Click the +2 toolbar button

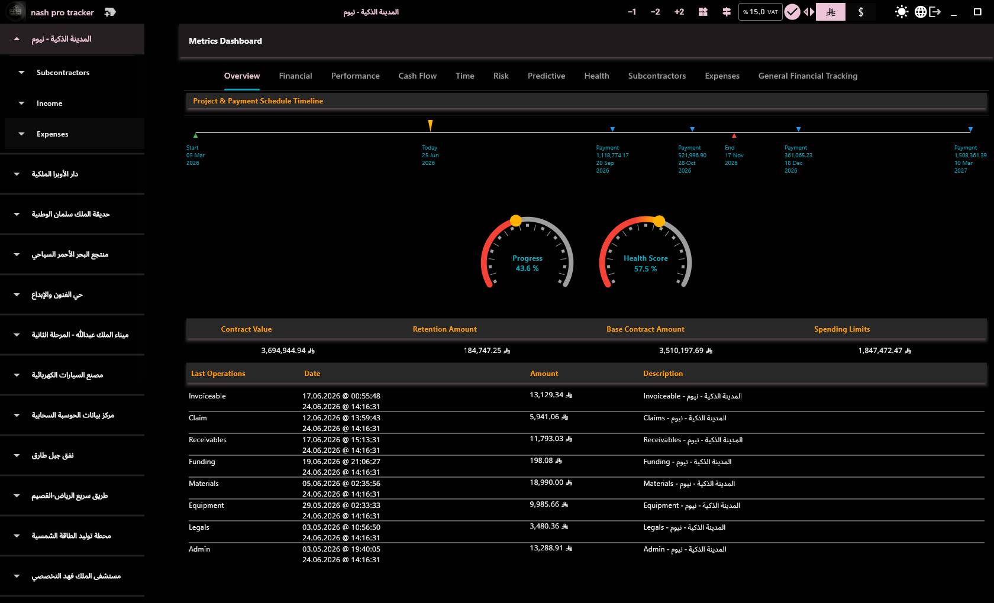click(x=679, y=12)
